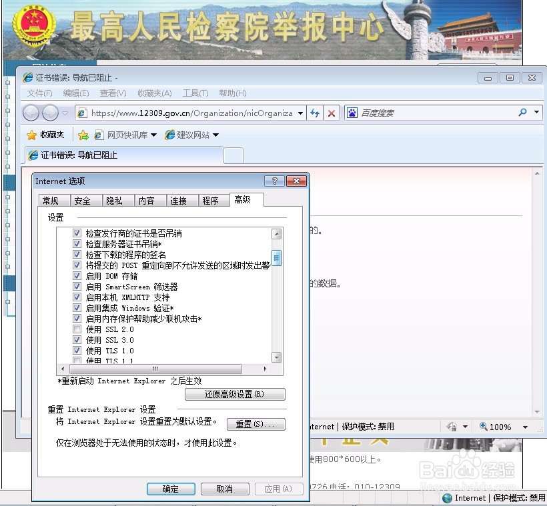Open the zoom level 100% dropdown arrow

click(x=526, y=427)
